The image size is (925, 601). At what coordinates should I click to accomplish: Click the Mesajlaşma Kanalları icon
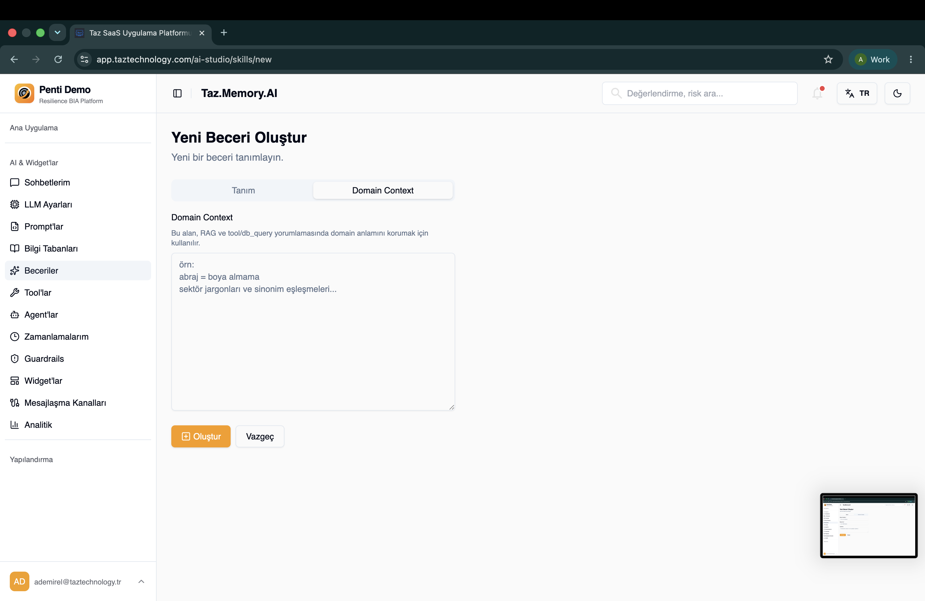point(15,403)
